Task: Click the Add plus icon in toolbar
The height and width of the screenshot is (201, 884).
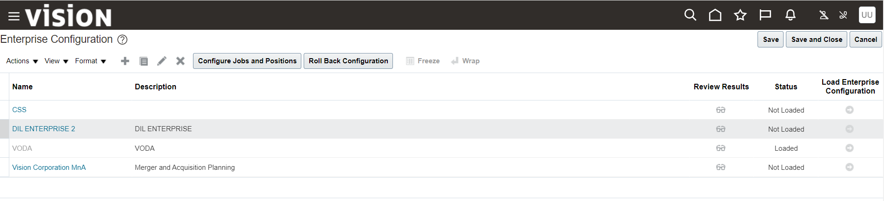Action: click(x=125, y=61)
